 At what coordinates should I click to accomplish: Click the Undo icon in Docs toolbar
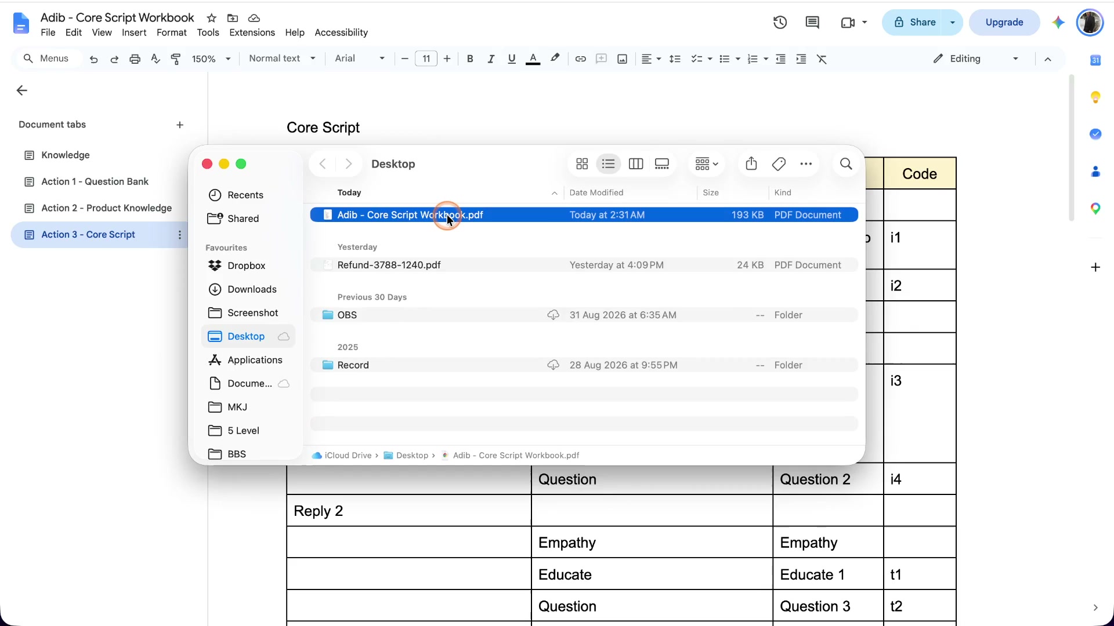[x=93, y=59]
